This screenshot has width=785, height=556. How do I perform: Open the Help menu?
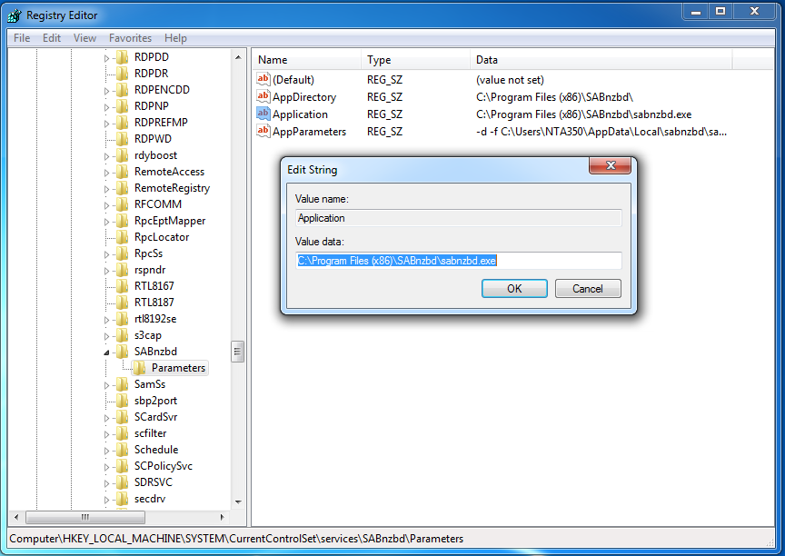click(175, 38)
